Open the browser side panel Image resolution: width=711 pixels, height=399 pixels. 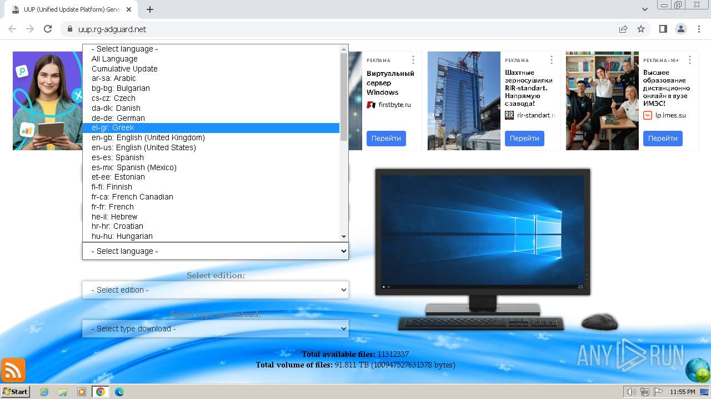click(x=663, y=29)
